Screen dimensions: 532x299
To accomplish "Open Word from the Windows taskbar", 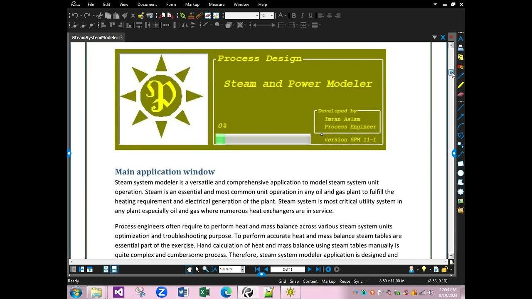I will (x=183, y=292).
